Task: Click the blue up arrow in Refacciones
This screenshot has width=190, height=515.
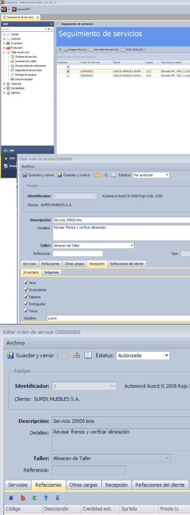Action: (46, 497)
